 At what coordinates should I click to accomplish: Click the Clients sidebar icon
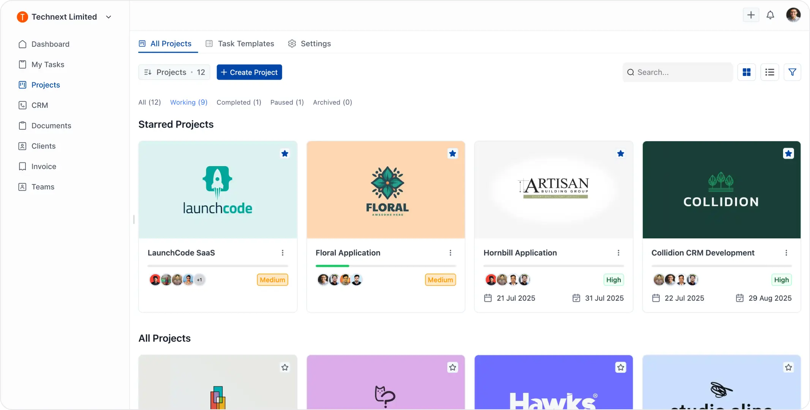click(22, 146)
